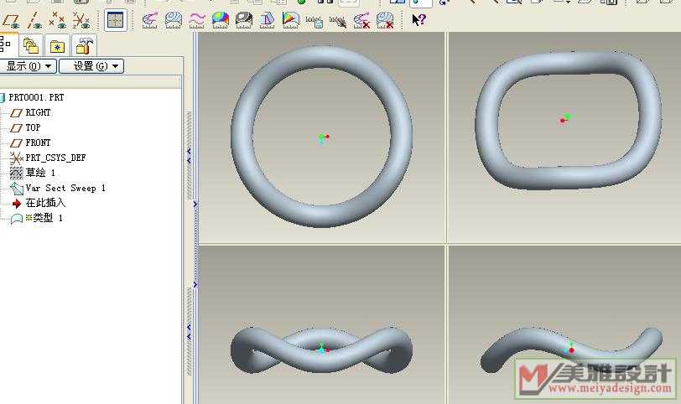Switch to the Model Tree tab
The width and height of the screenshot is (681, 404).
[x=8, y=44]
